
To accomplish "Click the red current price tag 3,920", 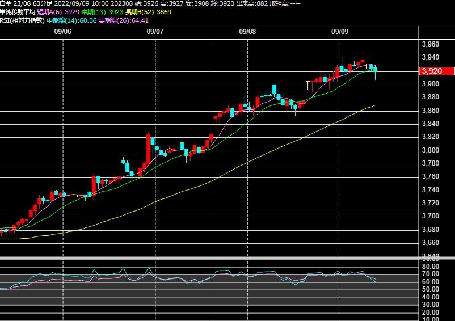I will (x=437, y=71).
